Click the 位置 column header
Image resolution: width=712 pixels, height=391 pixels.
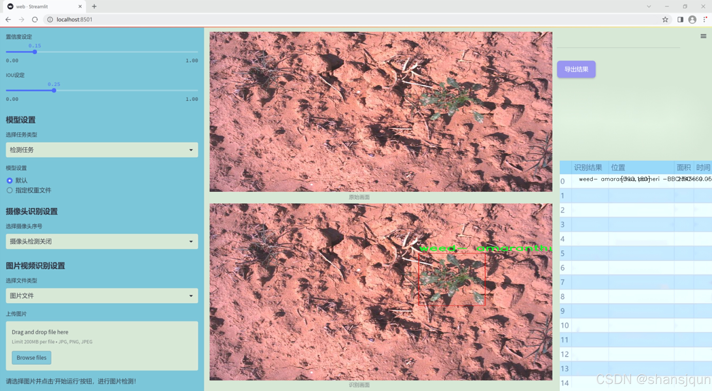click(x=641, y=167)
